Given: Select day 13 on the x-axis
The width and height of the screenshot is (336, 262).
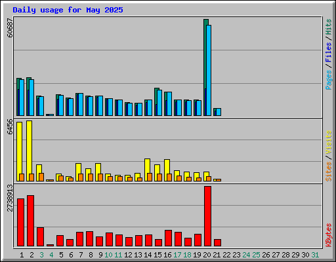Looking at the screenshot, I should pos(138,255).
